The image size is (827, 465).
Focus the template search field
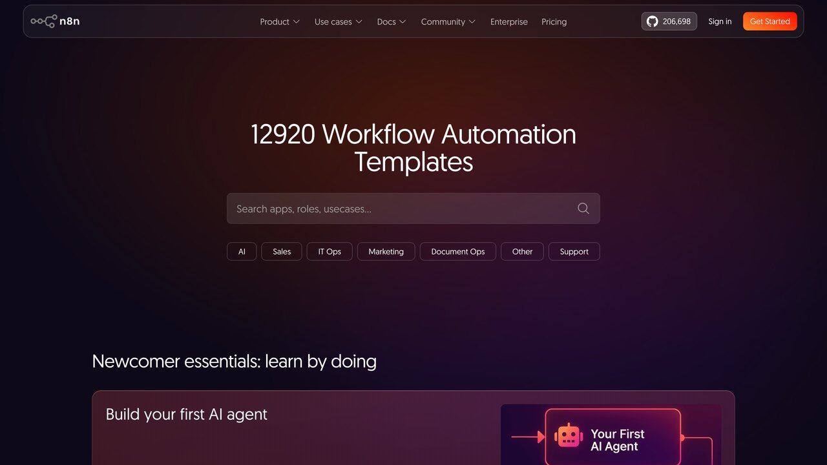(413, 209)
